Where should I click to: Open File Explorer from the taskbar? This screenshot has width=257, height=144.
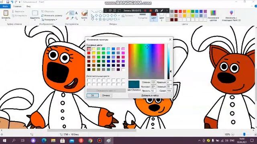tap(53, 140)
